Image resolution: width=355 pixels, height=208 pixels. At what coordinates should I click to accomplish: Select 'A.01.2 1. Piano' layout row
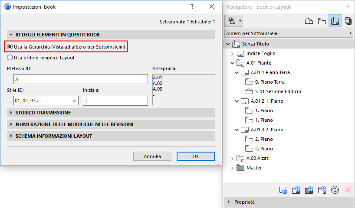(x=267, y=101)
